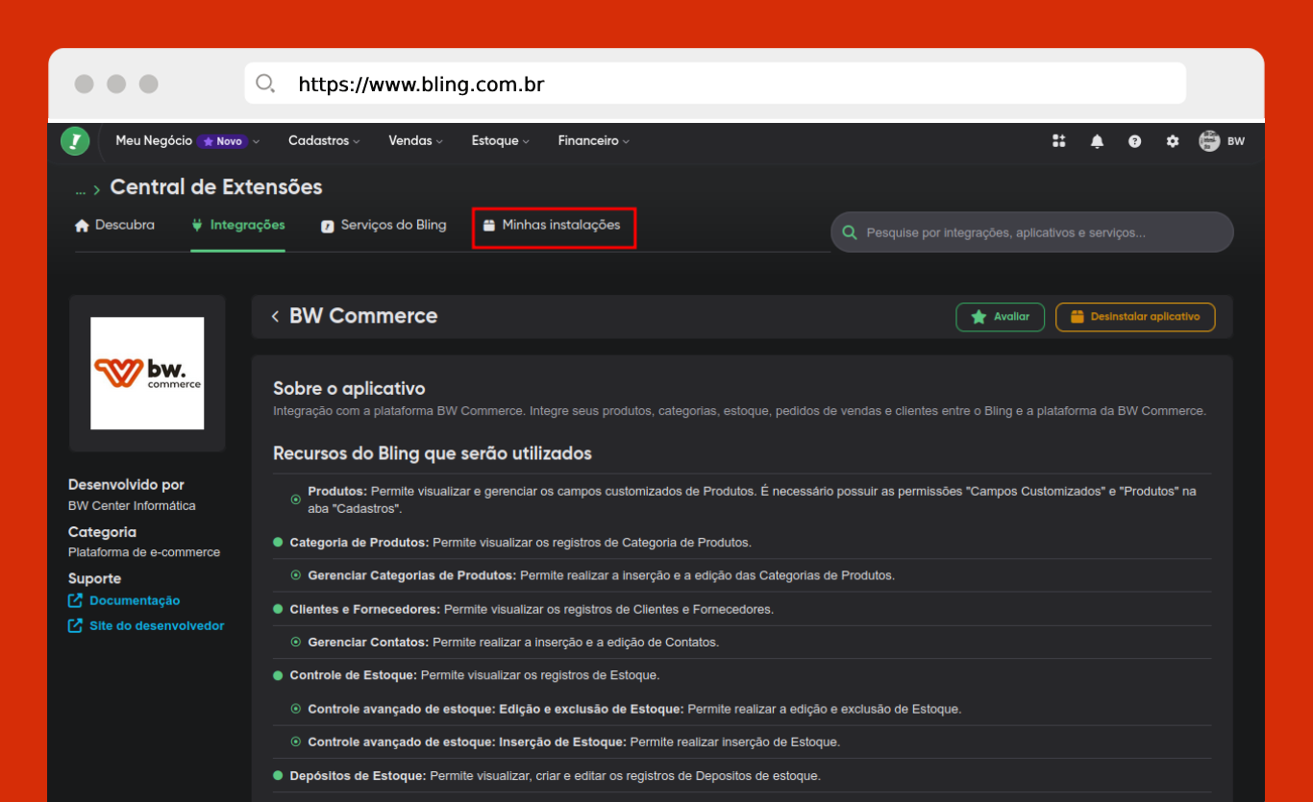Click the plug icon next to Integrações

pos(197,226)
